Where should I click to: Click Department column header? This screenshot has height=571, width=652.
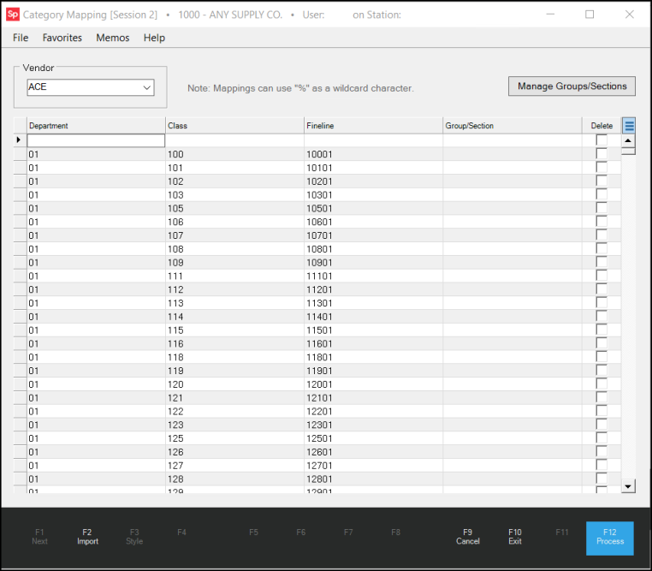tap(96, 126)
